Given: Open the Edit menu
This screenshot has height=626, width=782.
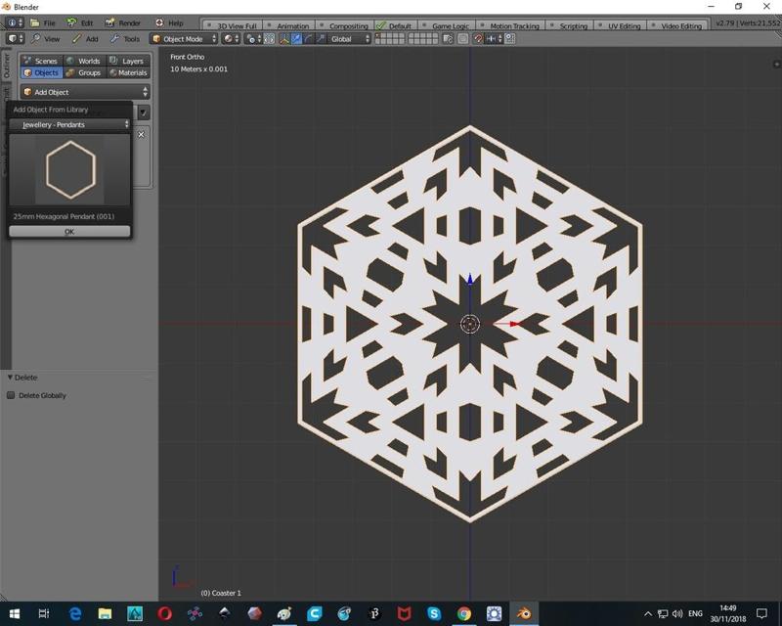Looking at the screenshot, I should tap(81, 22).
